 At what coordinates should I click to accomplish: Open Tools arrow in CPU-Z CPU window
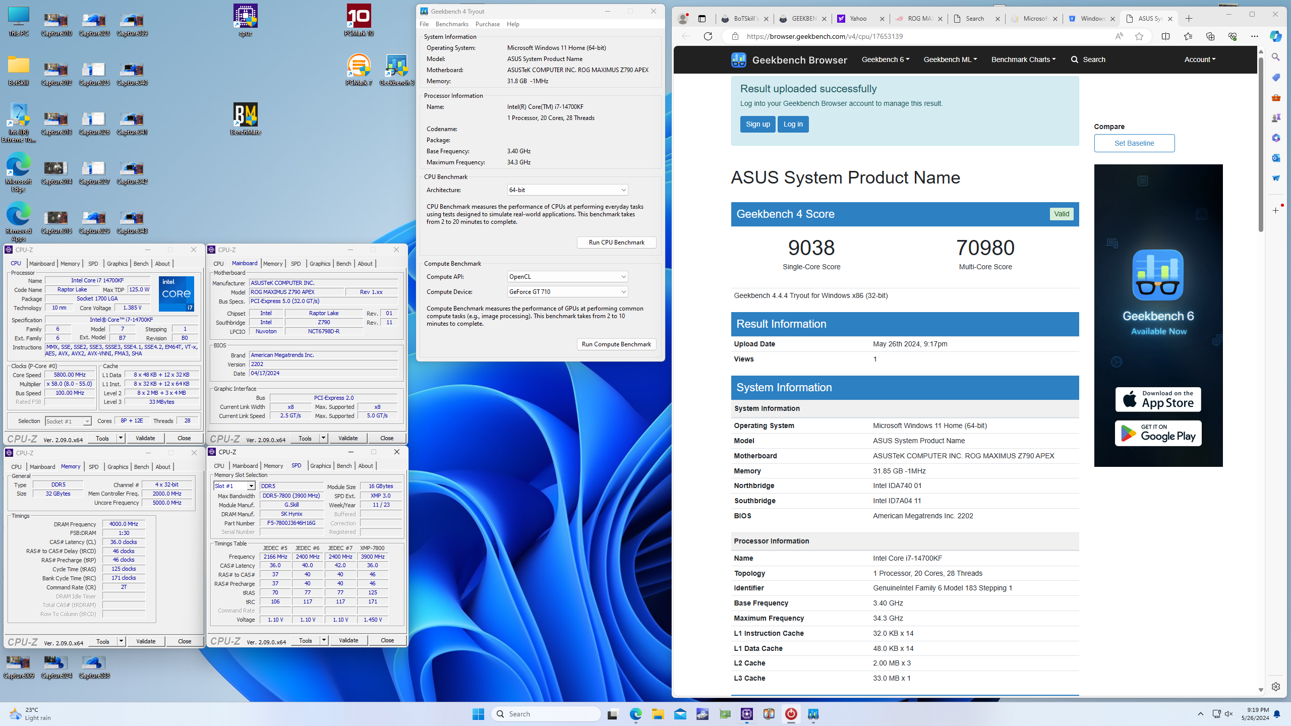pyautogui.click(x=121, y=438)
